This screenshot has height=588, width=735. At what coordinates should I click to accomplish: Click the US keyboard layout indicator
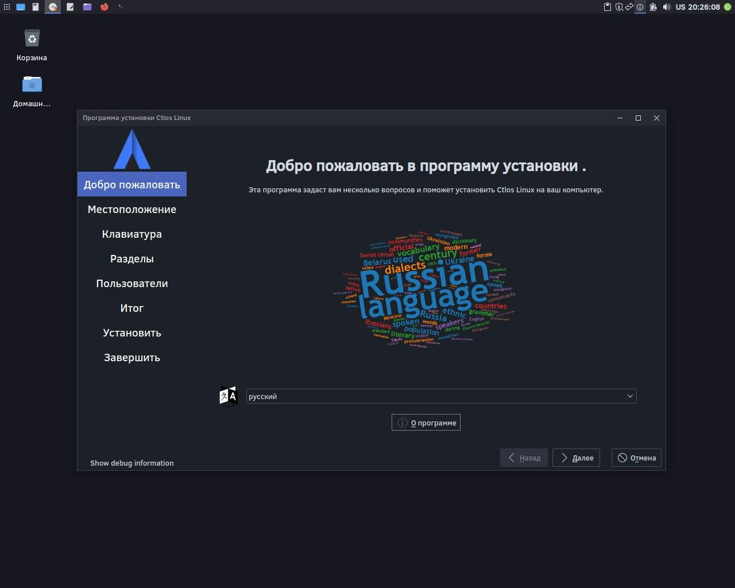[680, 7]
